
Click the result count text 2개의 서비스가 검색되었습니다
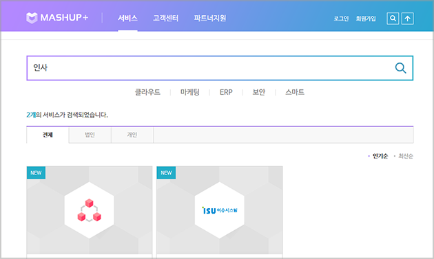(67, 115)
